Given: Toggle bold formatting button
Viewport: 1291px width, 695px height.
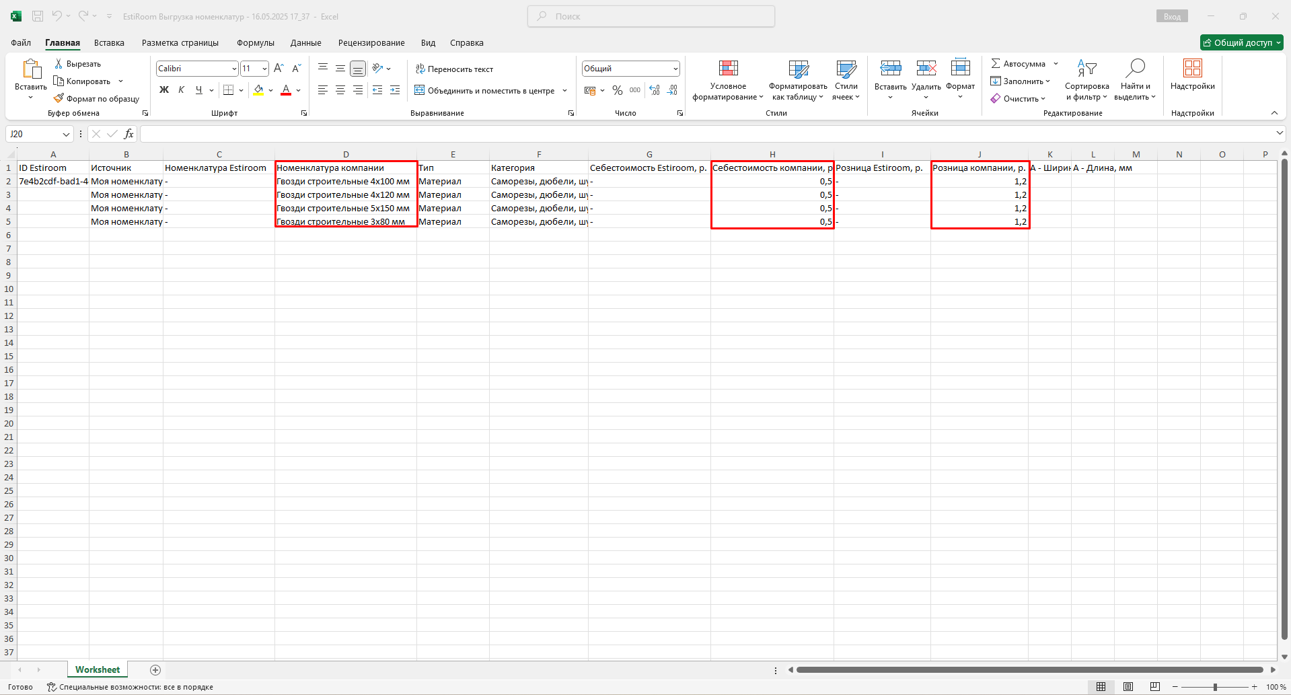Looking at the screenshot, I should [163, 90].
